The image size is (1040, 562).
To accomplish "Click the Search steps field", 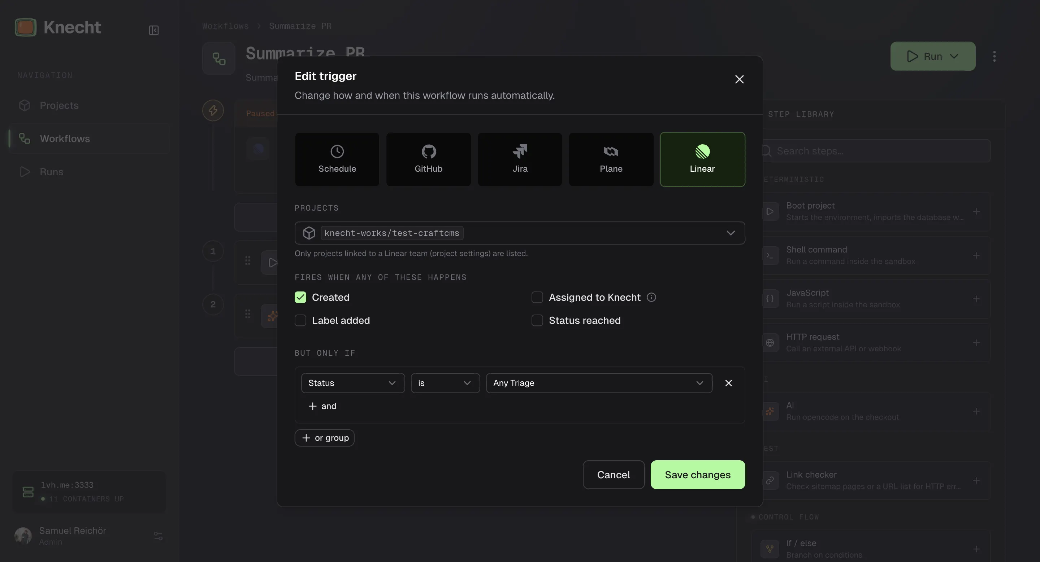I will [875, 151].
